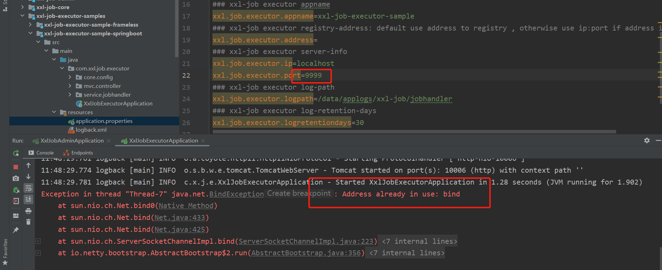This screenshot has width=662, height=270.
Task: Attach debugger with the green bug icon
Action: 16,190
